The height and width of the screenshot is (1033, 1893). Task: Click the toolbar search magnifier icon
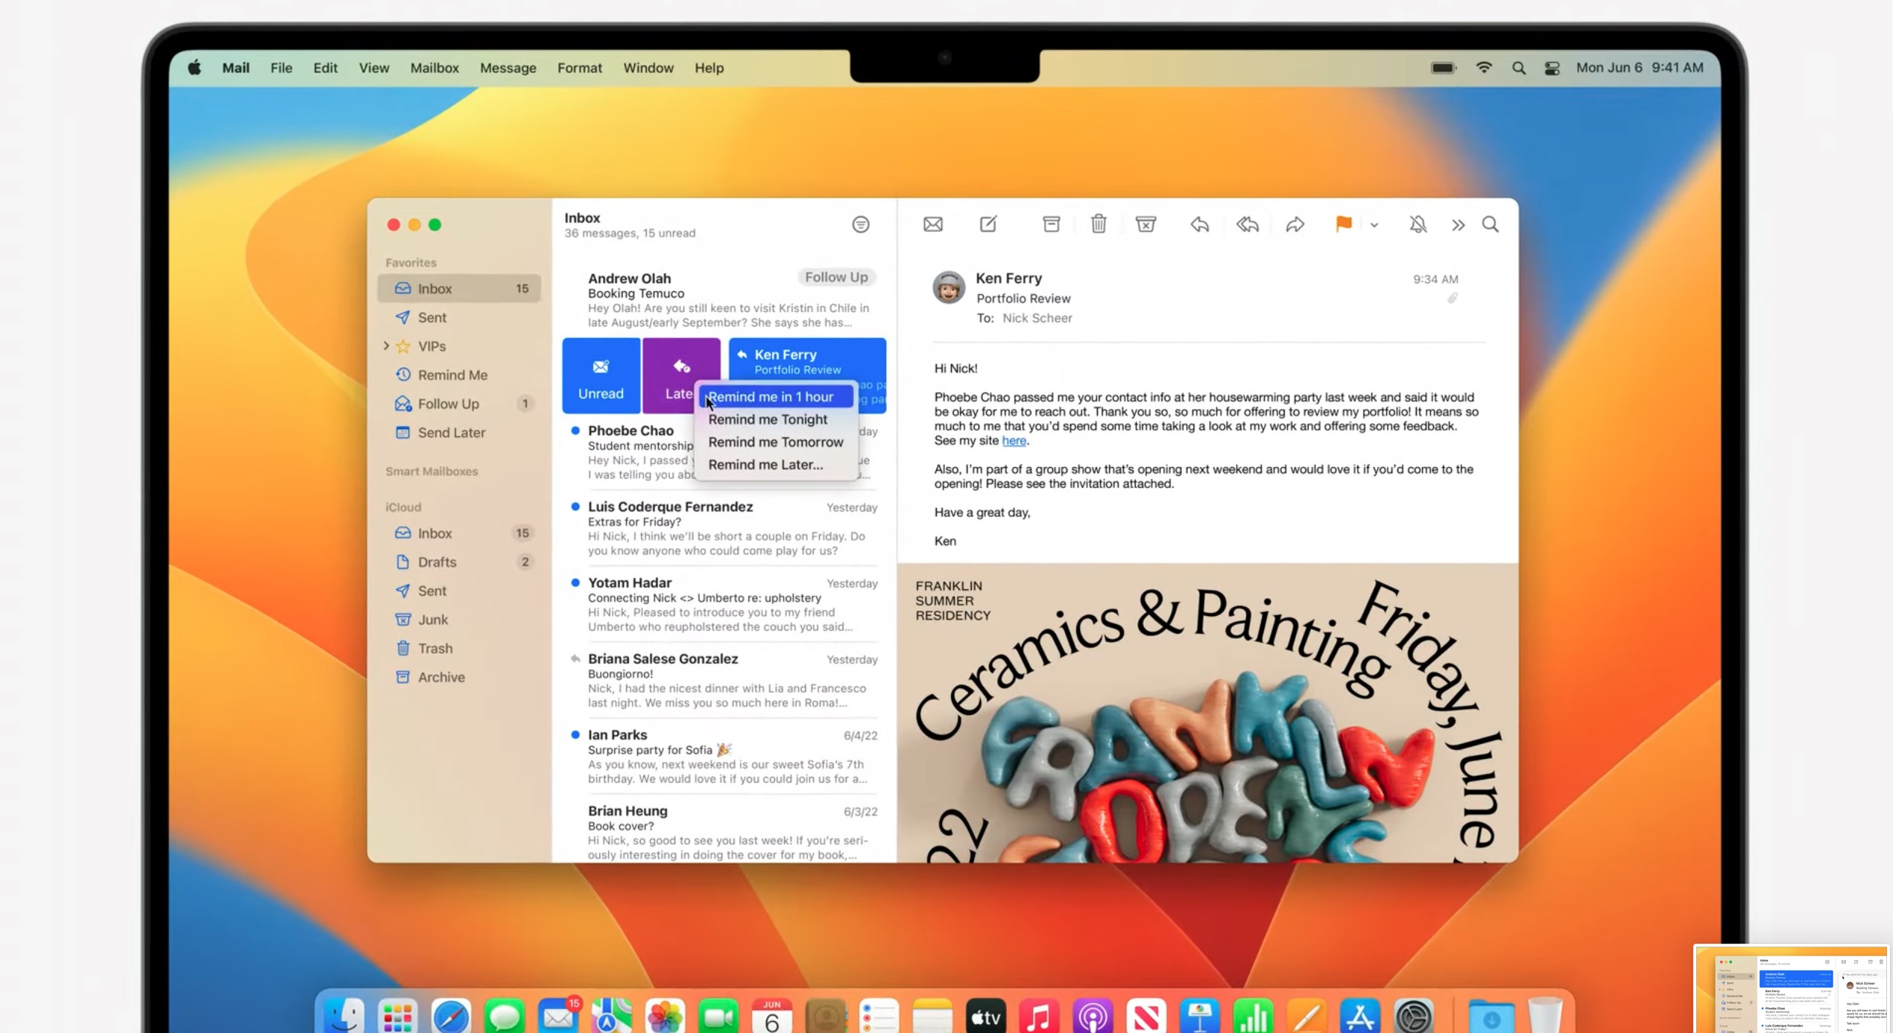click(1490, 224)
